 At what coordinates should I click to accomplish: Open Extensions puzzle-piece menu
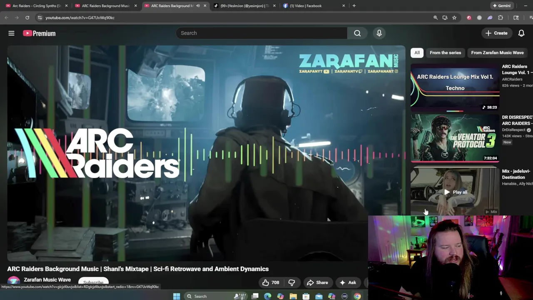[x=501, y=17]
